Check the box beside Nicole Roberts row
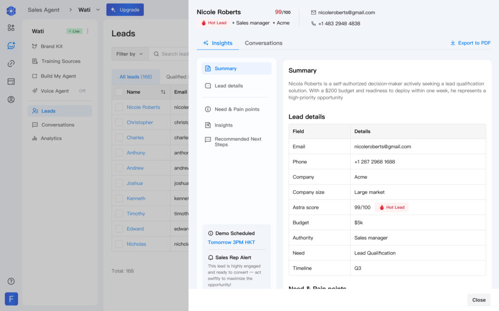The image size is (499, 311). click(119, 107)
